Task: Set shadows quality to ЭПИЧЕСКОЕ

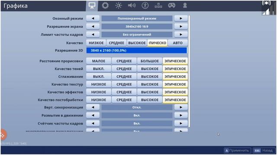Action: [175, 69]
